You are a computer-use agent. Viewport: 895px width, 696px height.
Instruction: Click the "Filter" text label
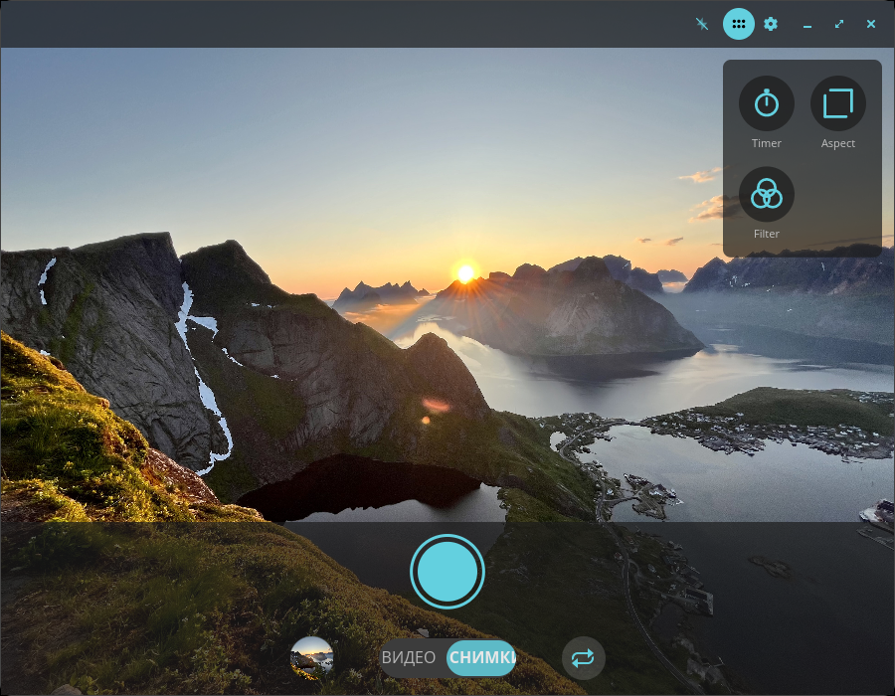(766, 234)
